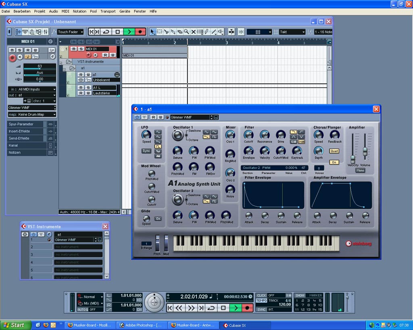
Task: Open the Spur-Parameter inspector section
Action: (25, 124)
